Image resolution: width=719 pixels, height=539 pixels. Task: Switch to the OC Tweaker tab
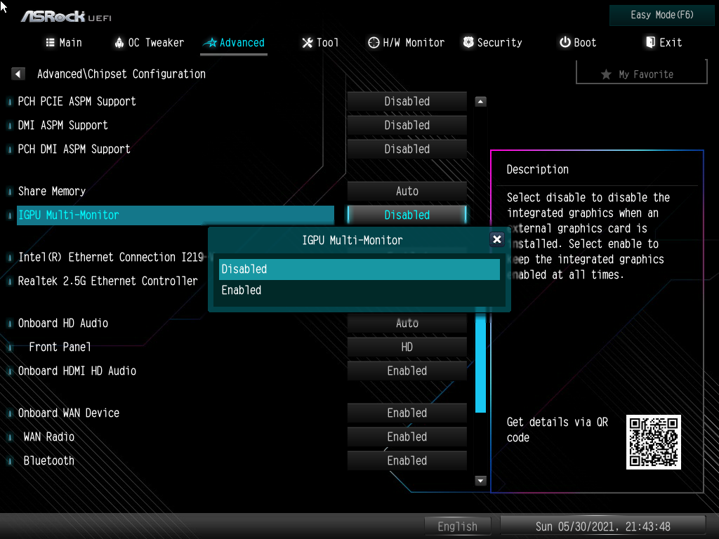click(x=149, y=43)
